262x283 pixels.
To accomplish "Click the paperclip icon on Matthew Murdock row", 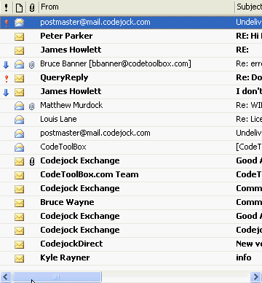I will [x=31, y=106].
